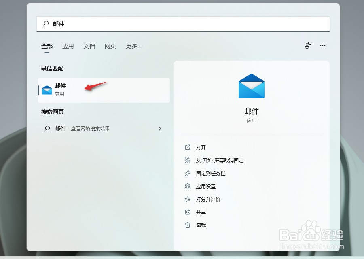Select 固定到任务栏
The height and width of the screenshot is (259, 364).
[211, 174]
